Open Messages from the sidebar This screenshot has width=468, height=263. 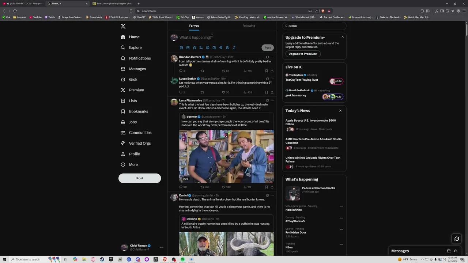[133, 69]
